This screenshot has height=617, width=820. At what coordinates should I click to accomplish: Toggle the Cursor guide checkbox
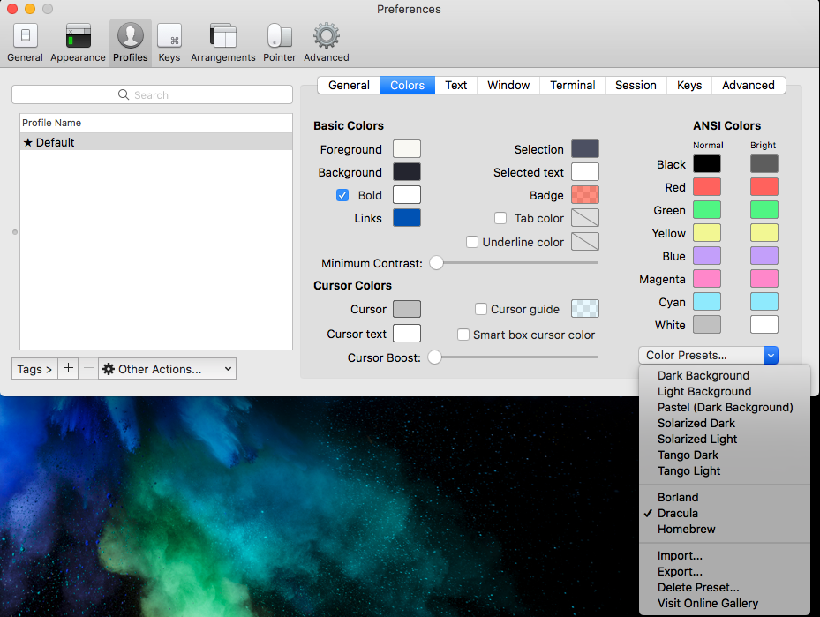(x=481, y=309)
